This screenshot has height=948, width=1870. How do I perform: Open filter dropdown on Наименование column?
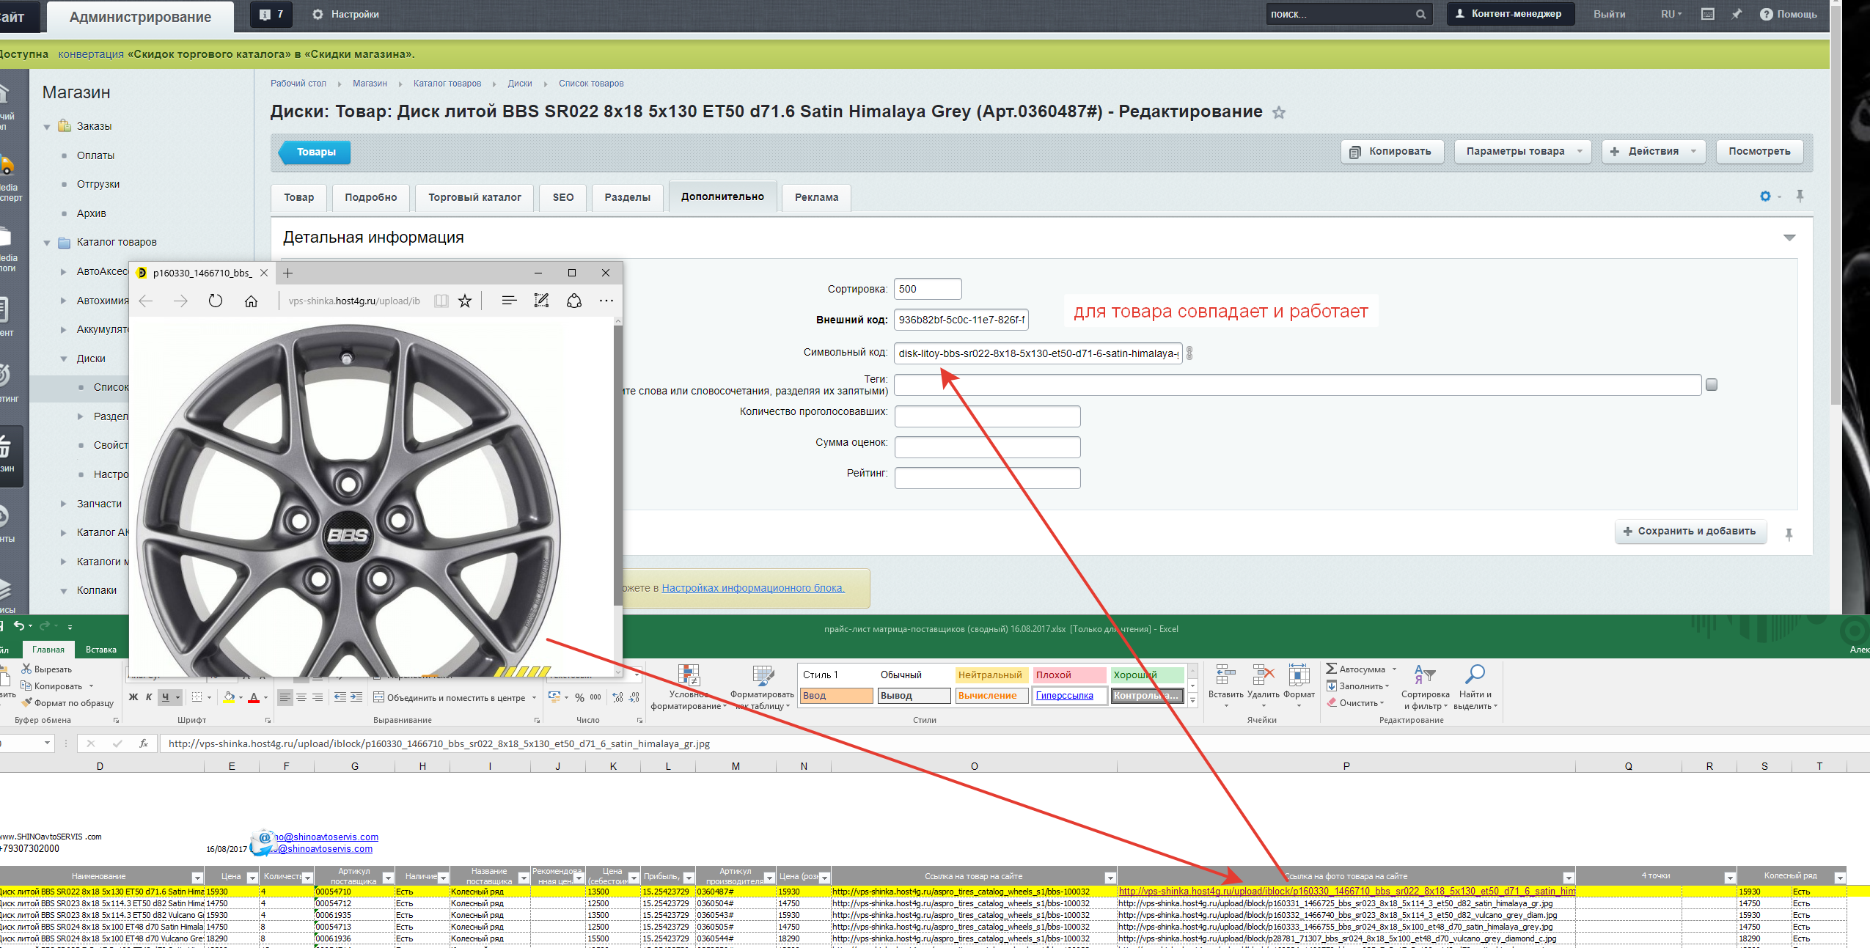pyautogui.click(x=197, y=878)
